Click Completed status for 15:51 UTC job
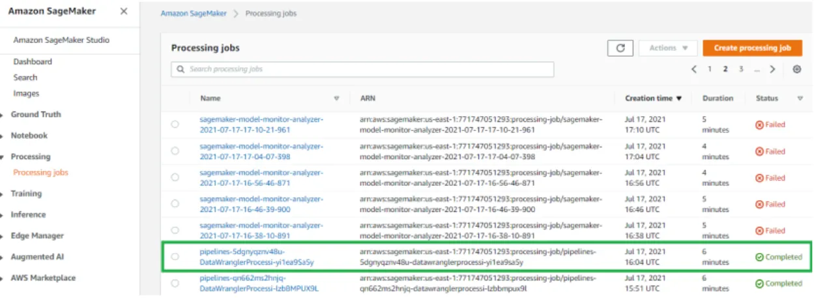 point(778,284)
